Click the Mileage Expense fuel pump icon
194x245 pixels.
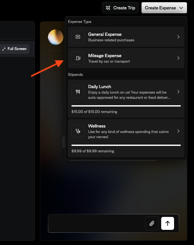click(78, 58)
